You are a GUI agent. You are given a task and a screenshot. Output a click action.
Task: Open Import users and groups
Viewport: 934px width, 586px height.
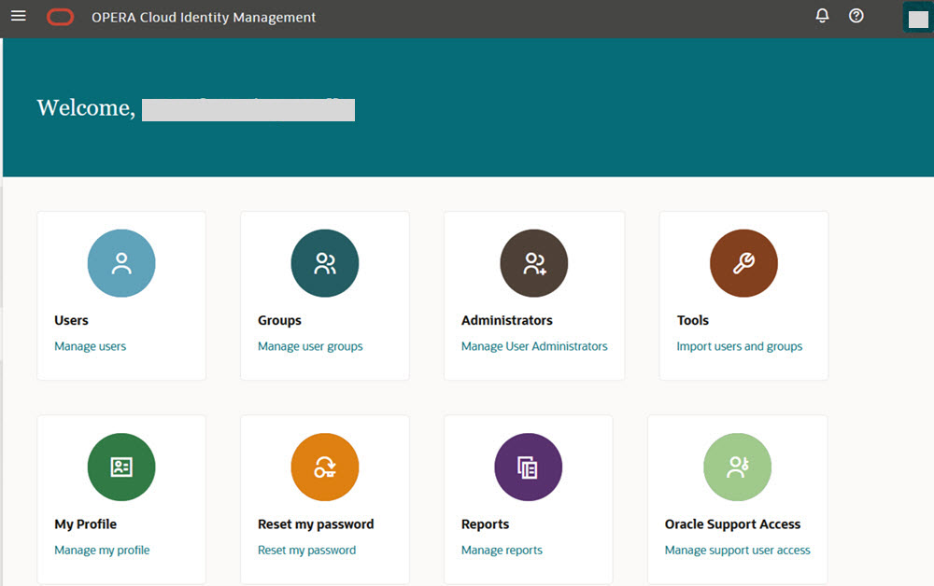click(x=739, y=346)
